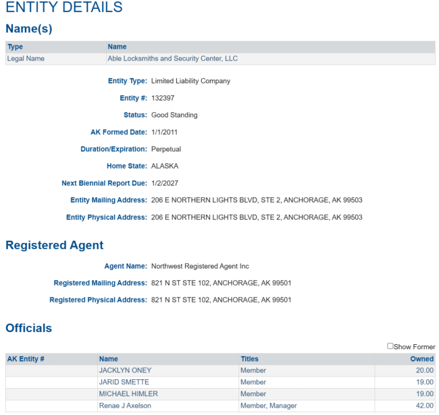Click the Perpetual duration value
The image size is (439, 415).
pyautogui.click(x=166, y=149)
